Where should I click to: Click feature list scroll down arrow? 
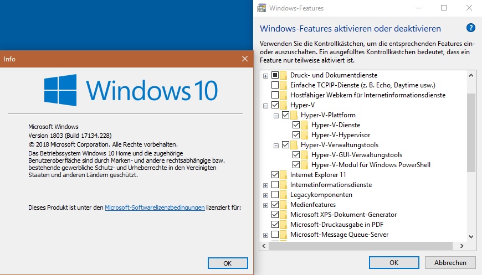pyautogui.click(x=471, y=237)
